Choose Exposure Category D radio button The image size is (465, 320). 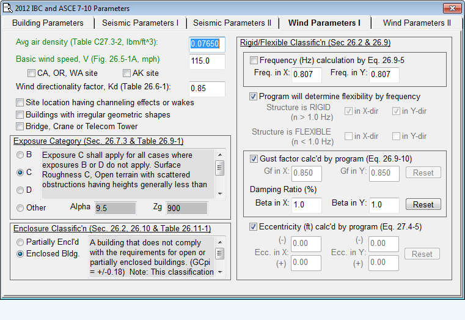[21, 190]
